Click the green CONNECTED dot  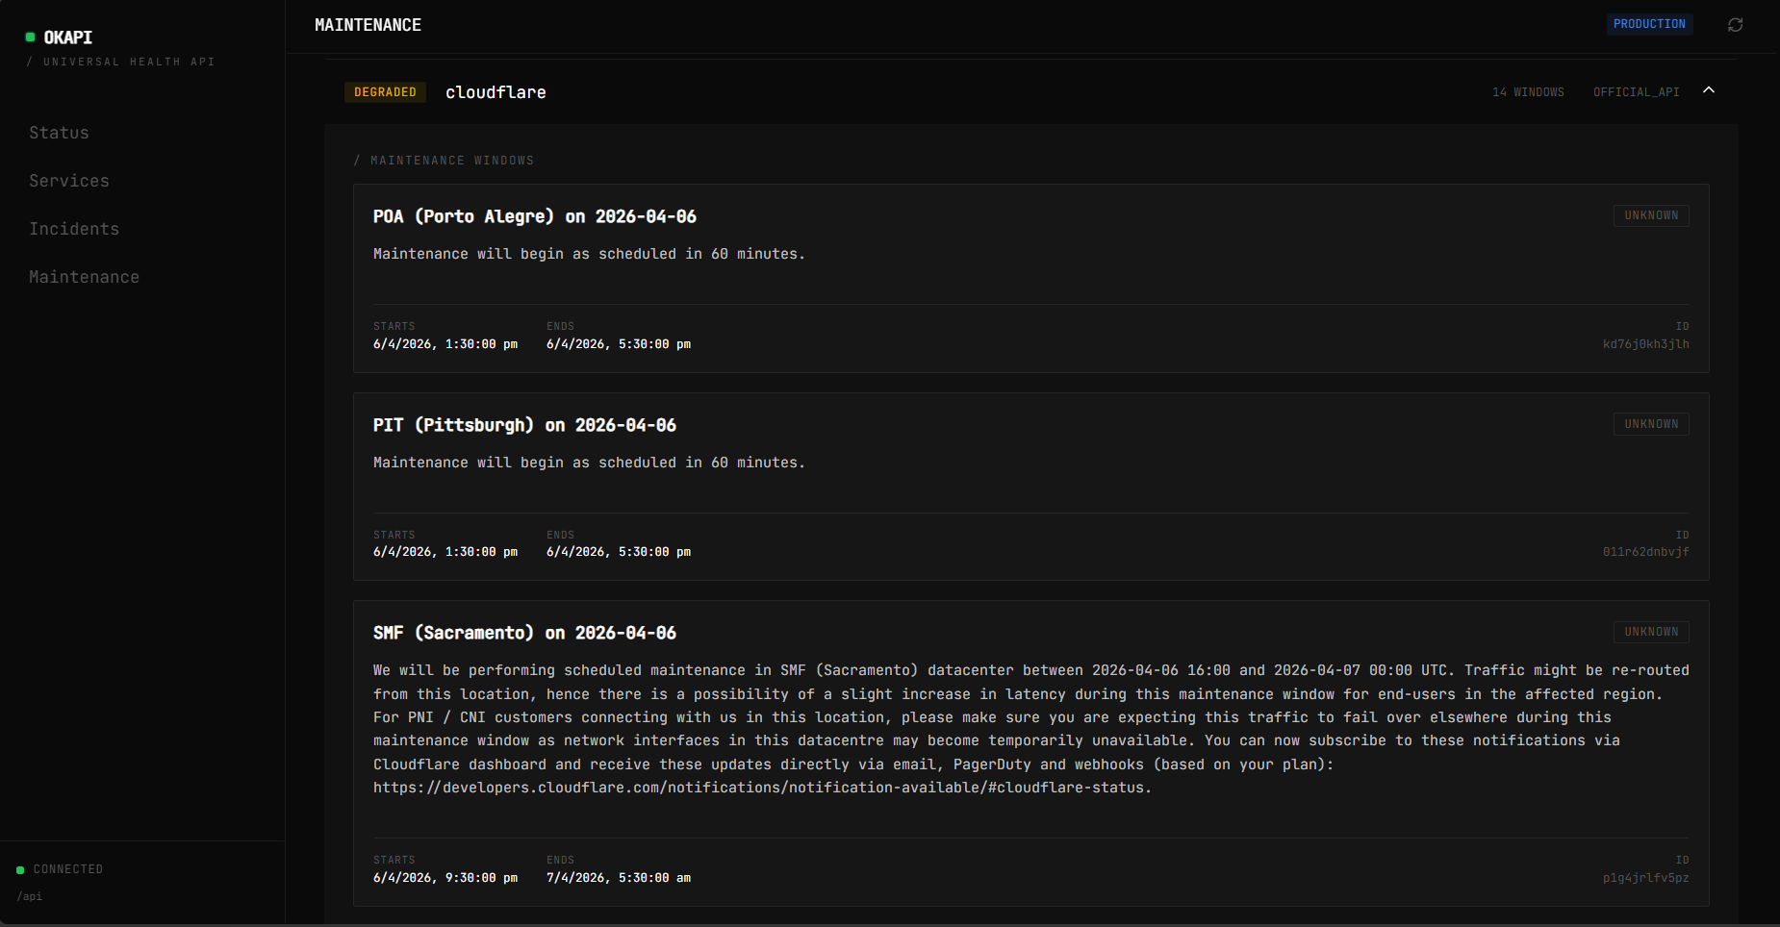click(20, 870)
